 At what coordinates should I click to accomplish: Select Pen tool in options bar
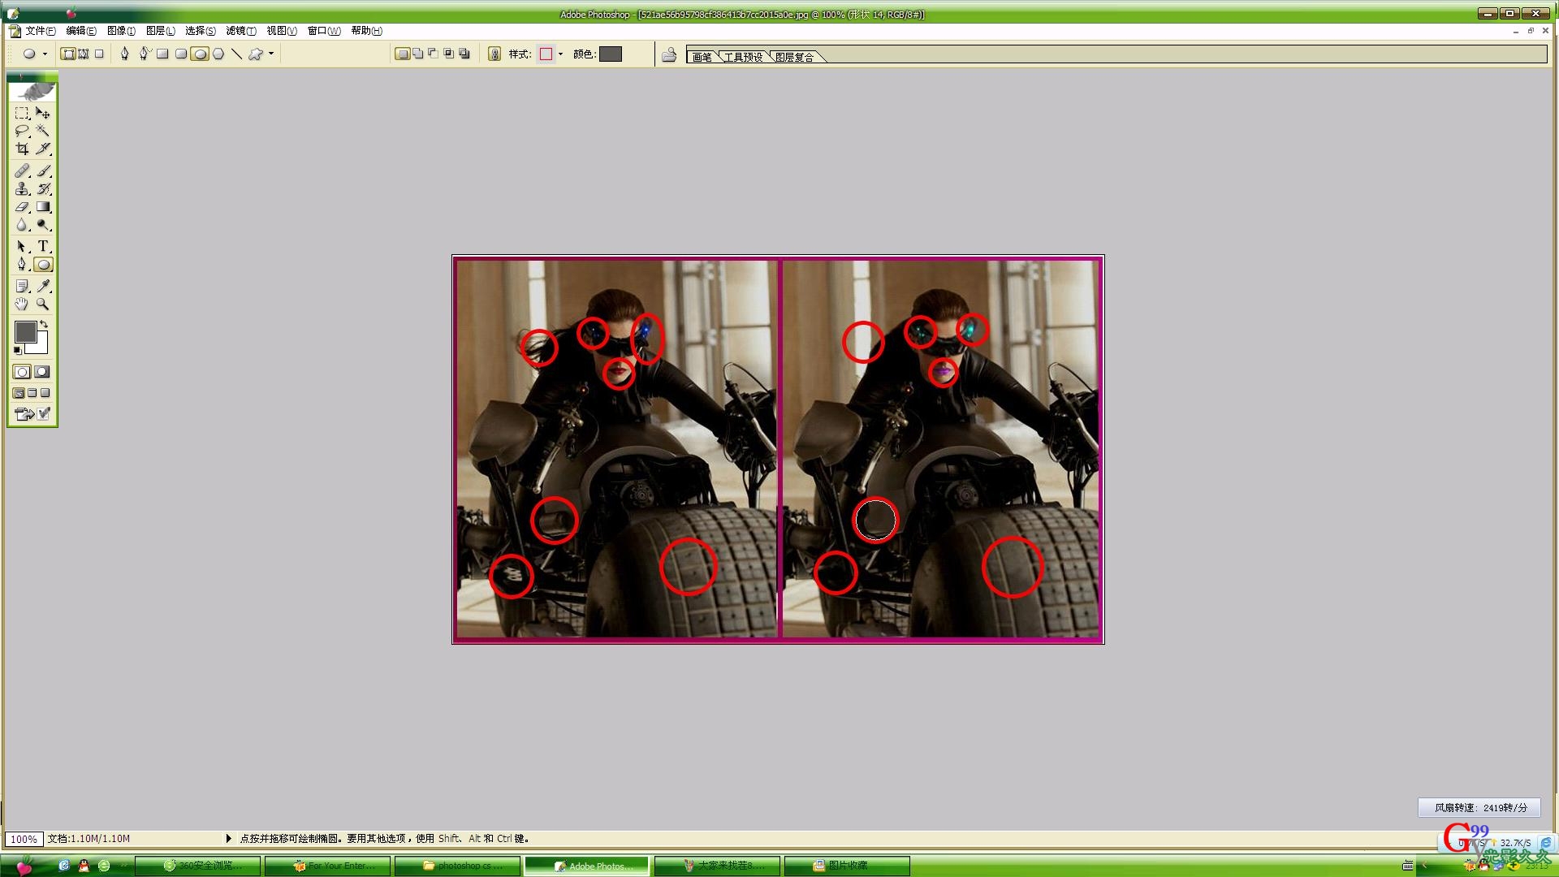124,54
